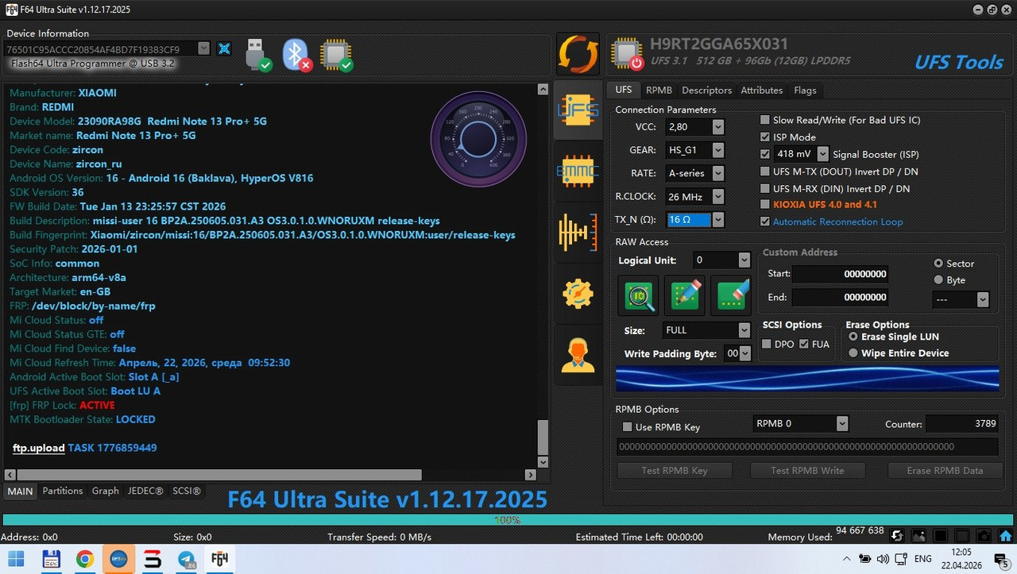Click the Bluetooth connection status icon
The height and width of the screenshot is (574, 1017).
297,55
